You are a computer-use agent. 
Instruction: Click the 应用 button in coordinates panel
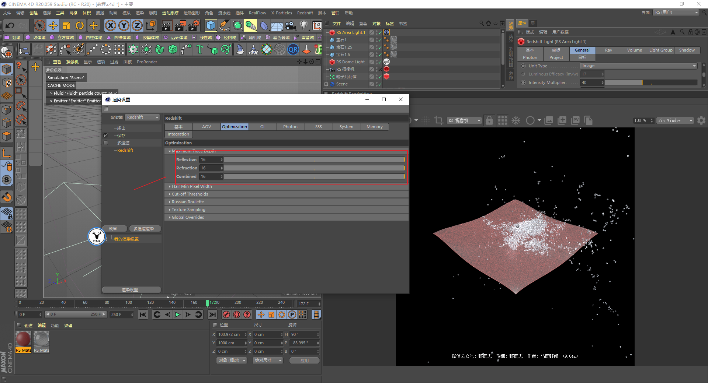(x=305, y=361)
